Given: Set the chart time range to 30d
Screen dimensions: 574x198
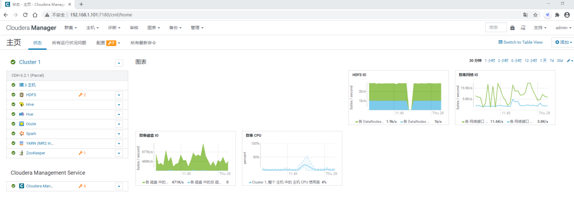Looking at the screenshot, I should (x=560, y=61).
